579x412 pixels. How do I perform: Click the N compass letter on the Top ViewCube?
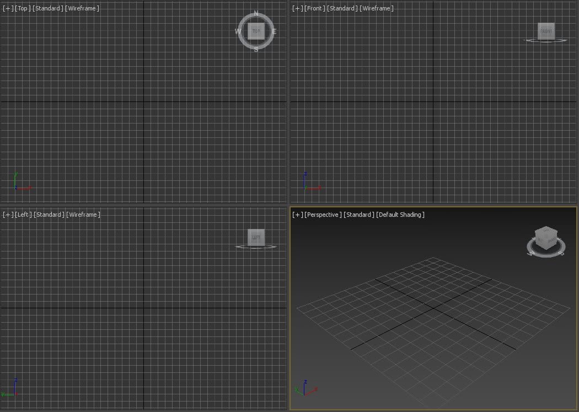[256, 14]
